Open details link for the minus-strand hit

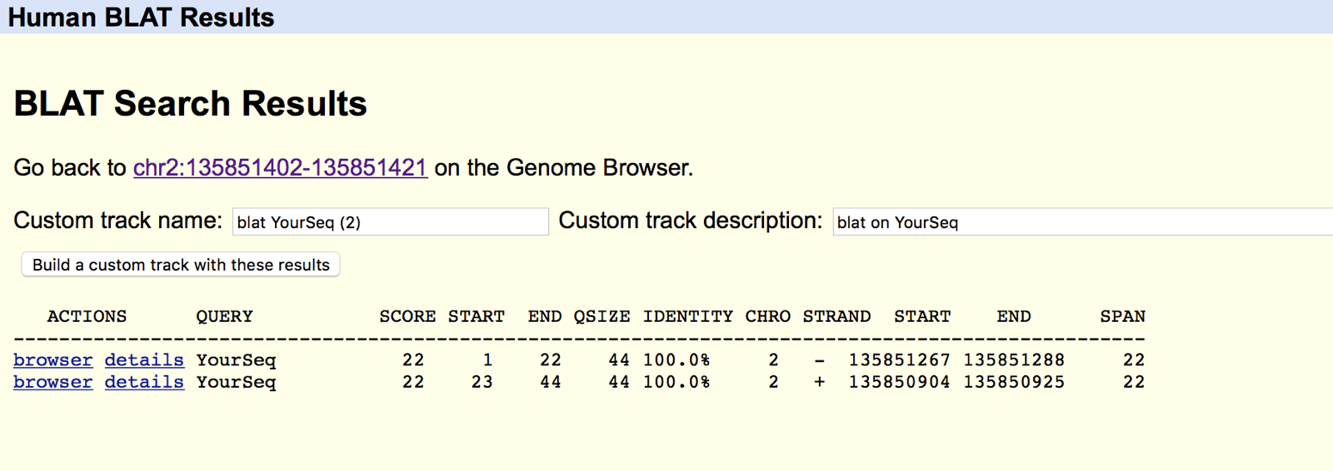click(144, 360)
